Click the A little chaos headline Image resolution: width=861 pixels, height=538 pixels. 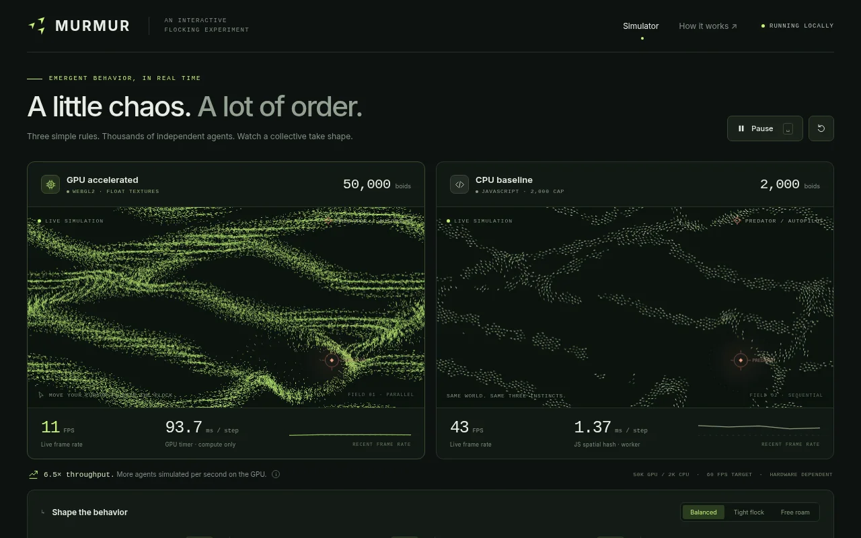click(109, 107)
